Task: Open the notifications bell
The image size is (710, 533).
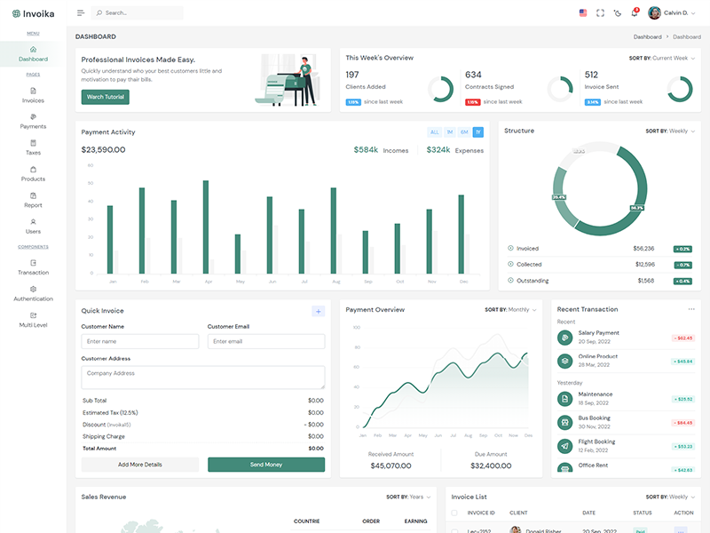Action: [x=634, y=13]
